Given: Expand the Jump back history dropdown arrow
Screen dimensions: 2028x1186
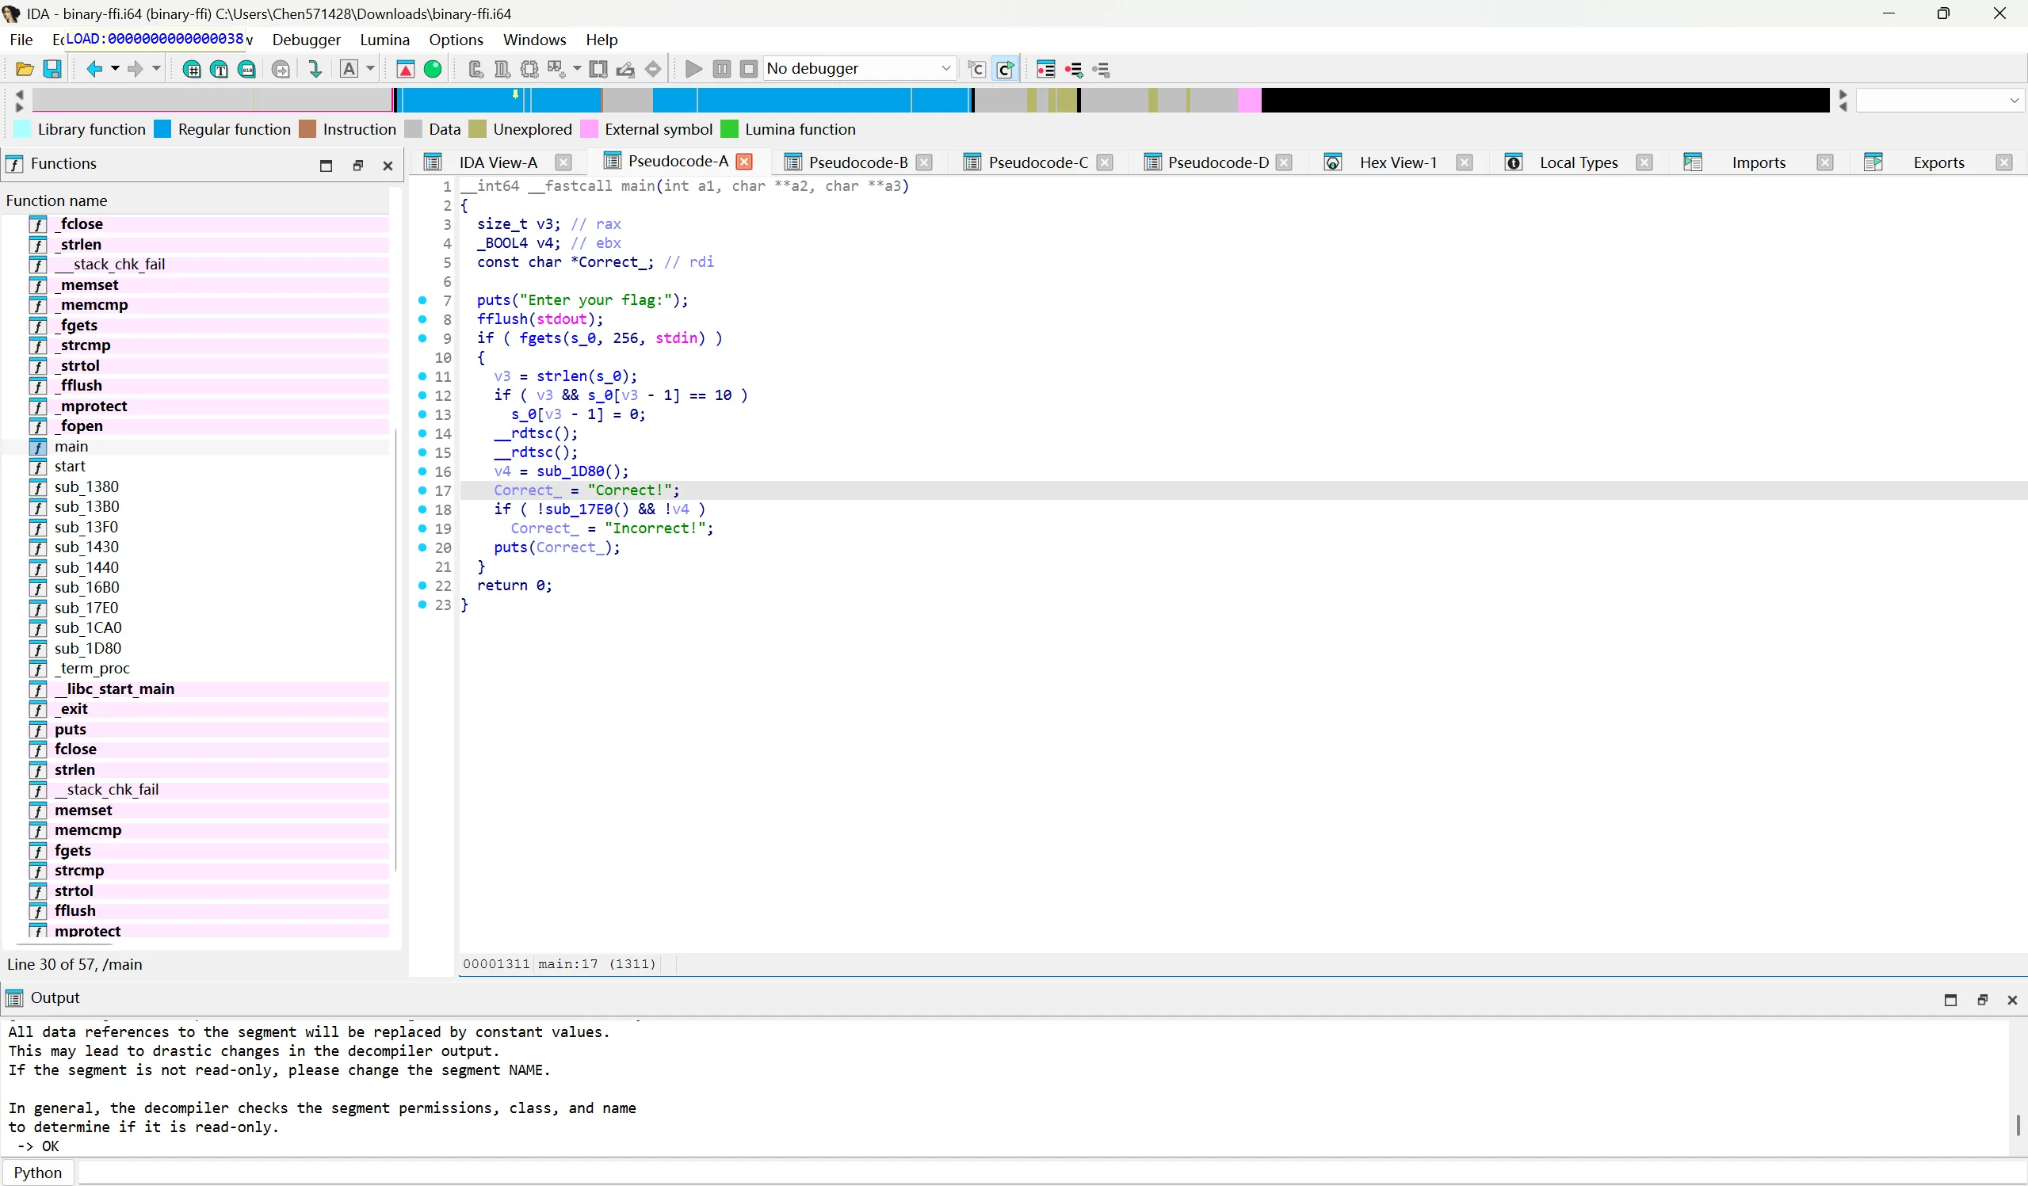Looking at the screenshot, I should (x=115, y=69).
